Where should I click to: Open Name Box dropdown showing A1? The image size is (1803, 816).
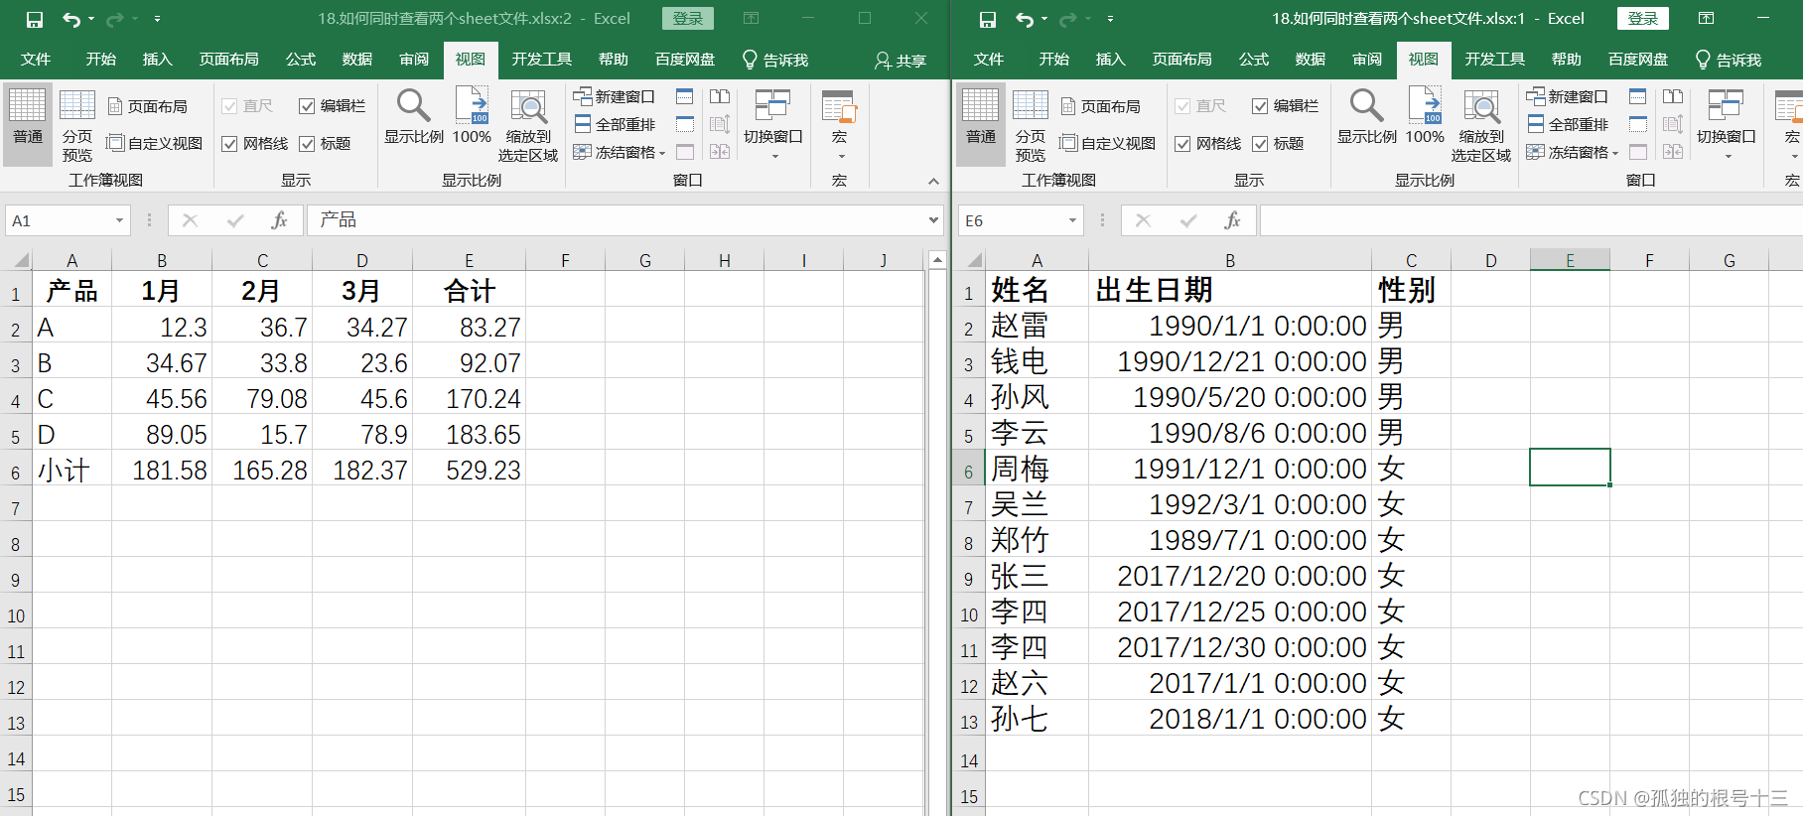119,220
